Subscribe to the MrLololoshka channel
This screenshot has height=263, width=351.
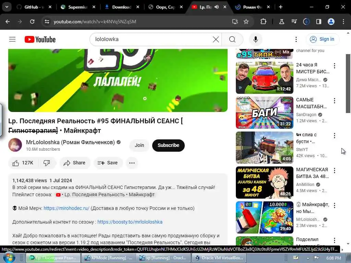pyautogui.click(x=168, y=145)
